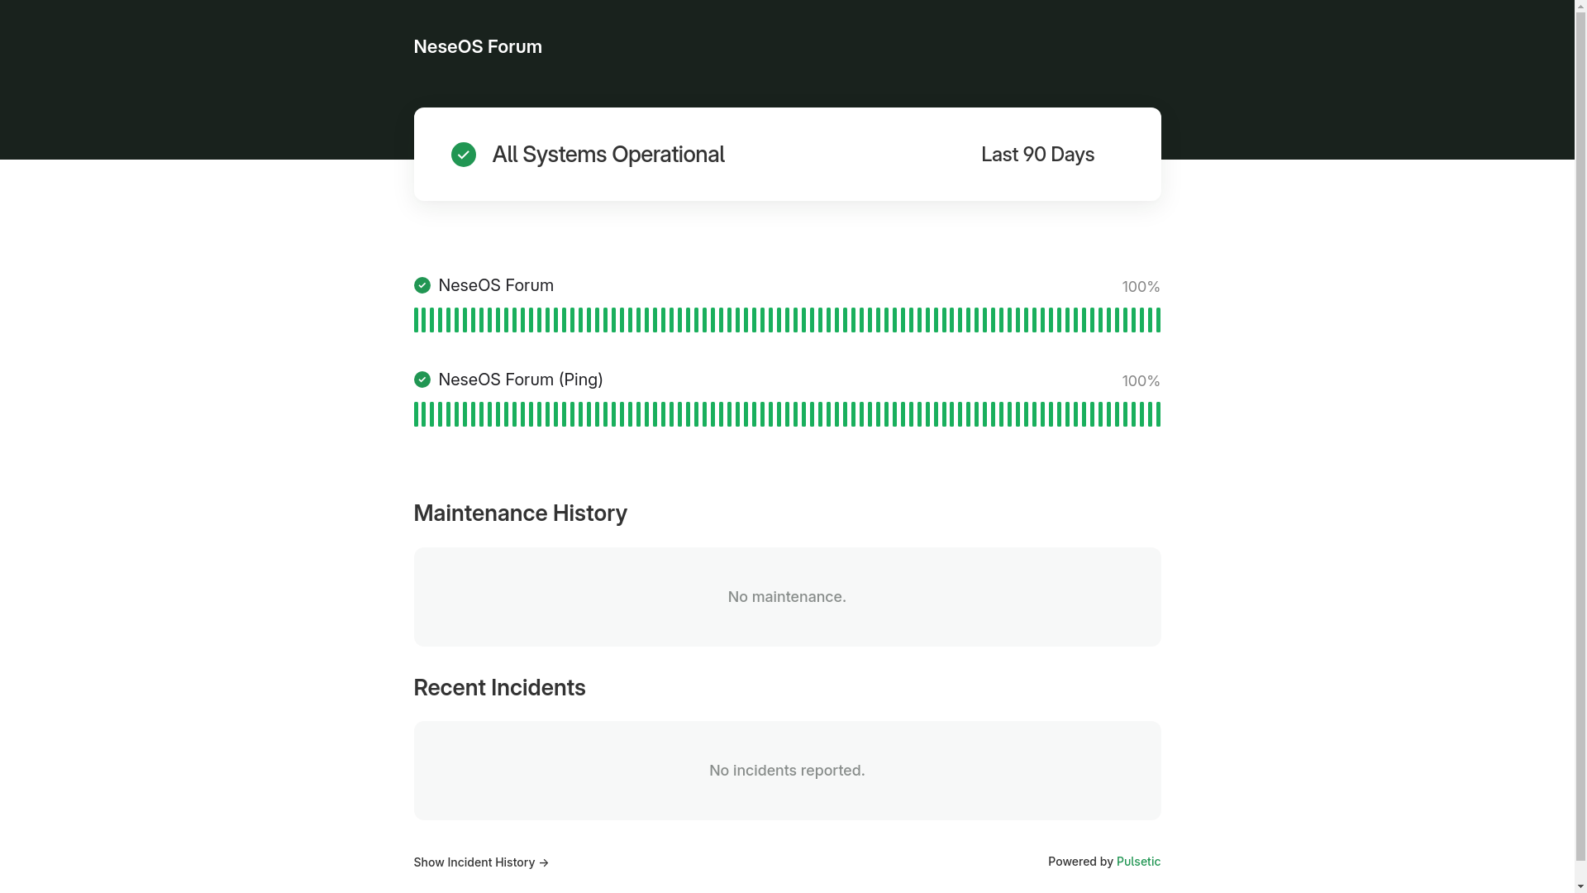Click the arrow icon after Show Incident History
The image size is (1587, 893).
(544, 863)
